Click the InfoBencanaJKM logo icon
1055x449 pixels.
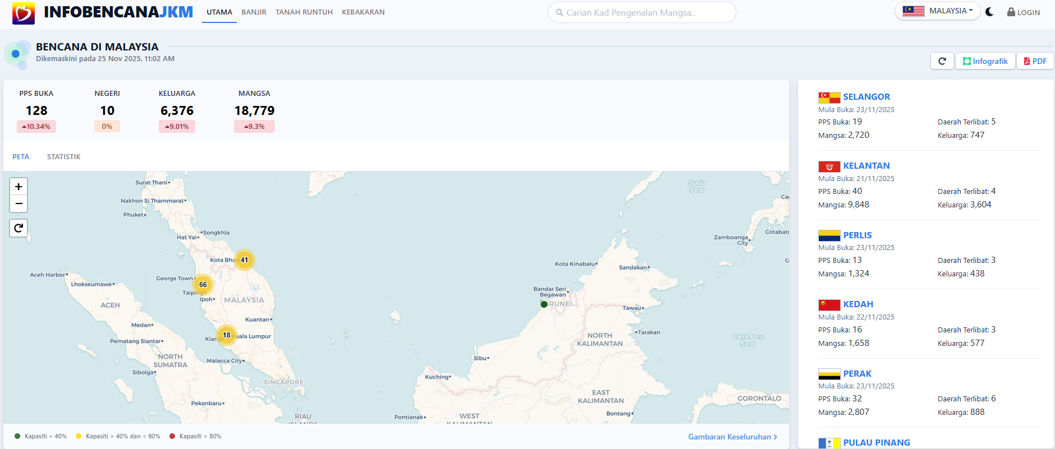(x=24, y=13)
